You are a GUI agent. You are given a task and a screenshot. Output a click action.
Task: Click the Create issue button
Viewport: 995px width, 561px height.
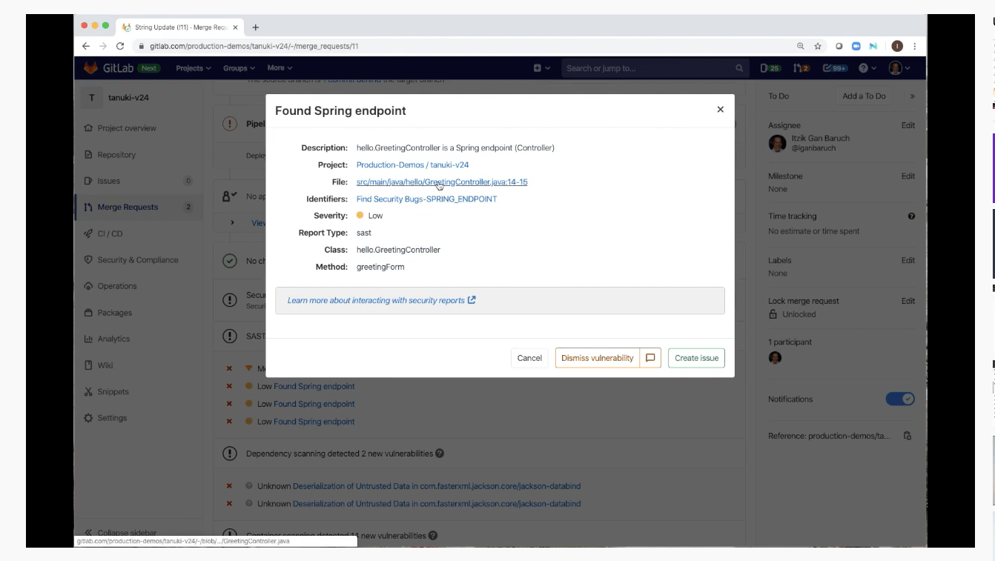[696, 358]
